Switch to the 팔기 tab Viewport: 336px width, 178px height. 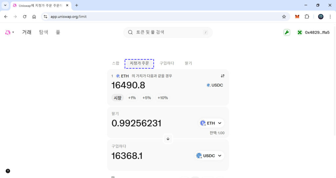(188, 63)
